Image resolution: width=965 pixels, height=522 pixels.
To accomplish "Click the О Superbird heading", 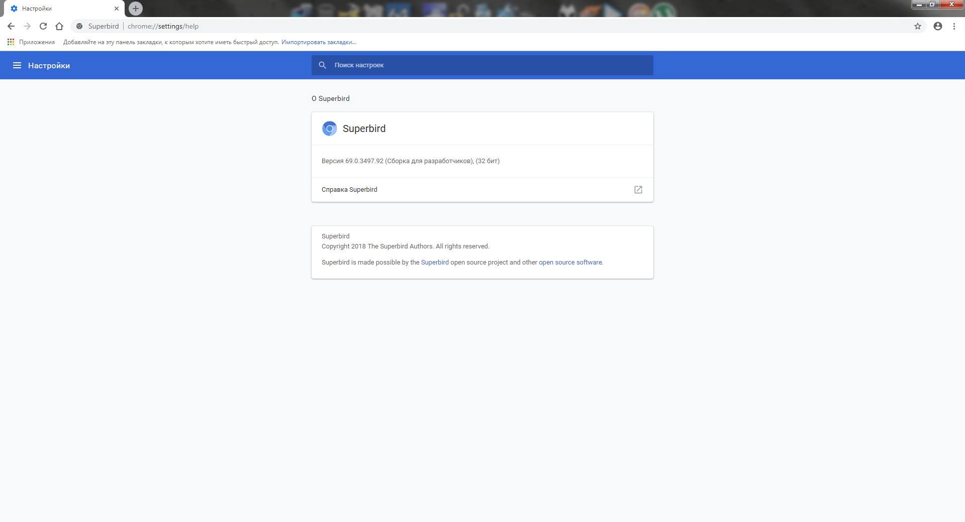I will coord(331,99).
